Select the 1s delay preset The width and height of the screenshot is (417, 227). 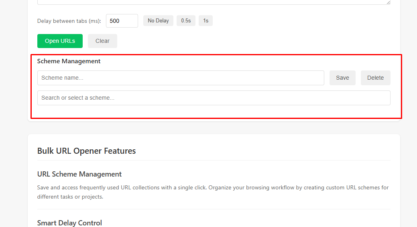pos(205,21)
